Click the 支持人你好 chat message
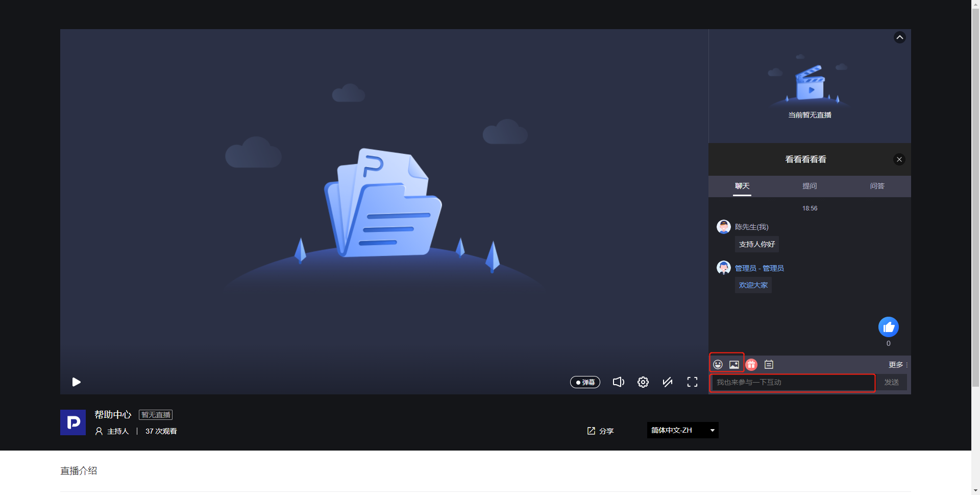The height and width of the screenshot is (495, 980). [x=757, y=244]
